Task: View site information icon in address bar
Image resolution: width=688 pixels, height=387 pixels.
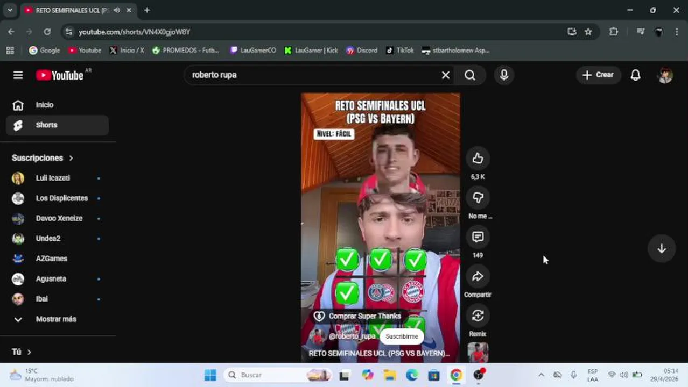Action: 68,32
